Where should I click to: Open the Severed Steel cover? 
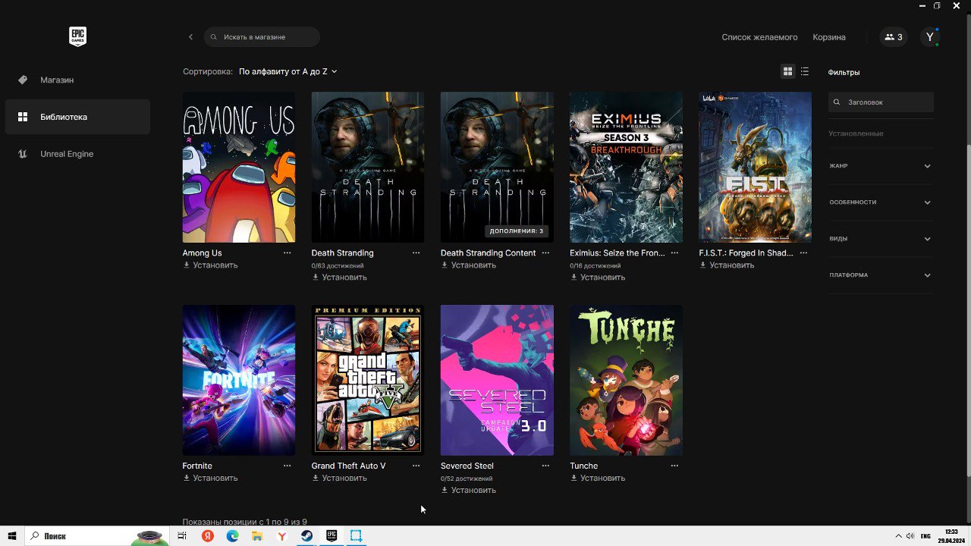(x=497, y=380)
